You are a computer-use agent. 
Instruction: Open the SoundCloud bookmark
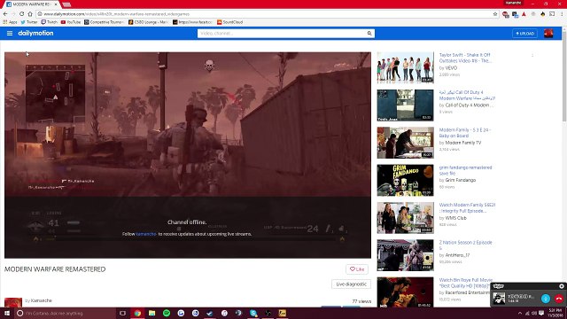[x=230, y=22]
